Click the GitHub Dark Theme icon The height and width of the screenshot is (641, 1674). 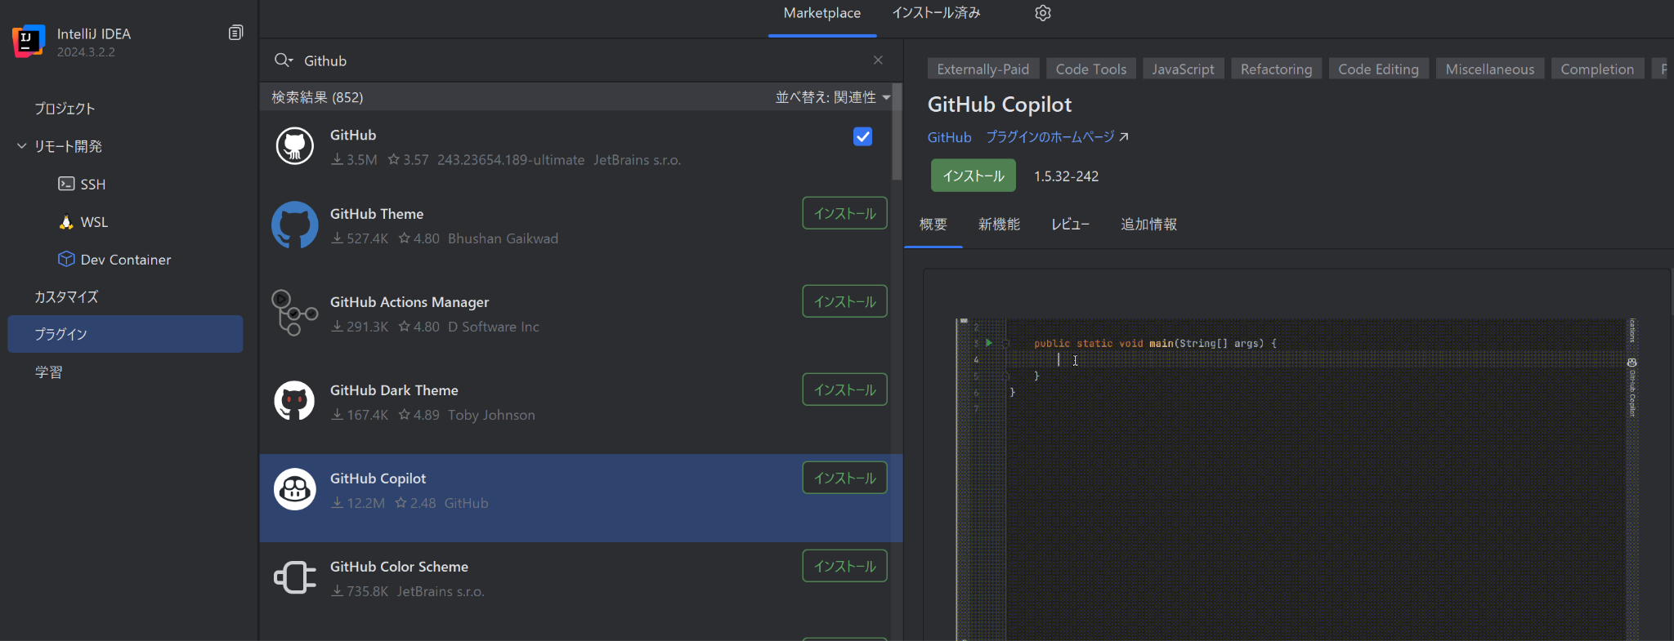(x=294, y=401)
